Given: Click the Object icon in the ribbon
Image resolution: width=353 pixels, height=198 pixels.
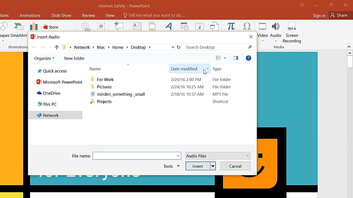Looking at the screenshot, I should [214, 26].
